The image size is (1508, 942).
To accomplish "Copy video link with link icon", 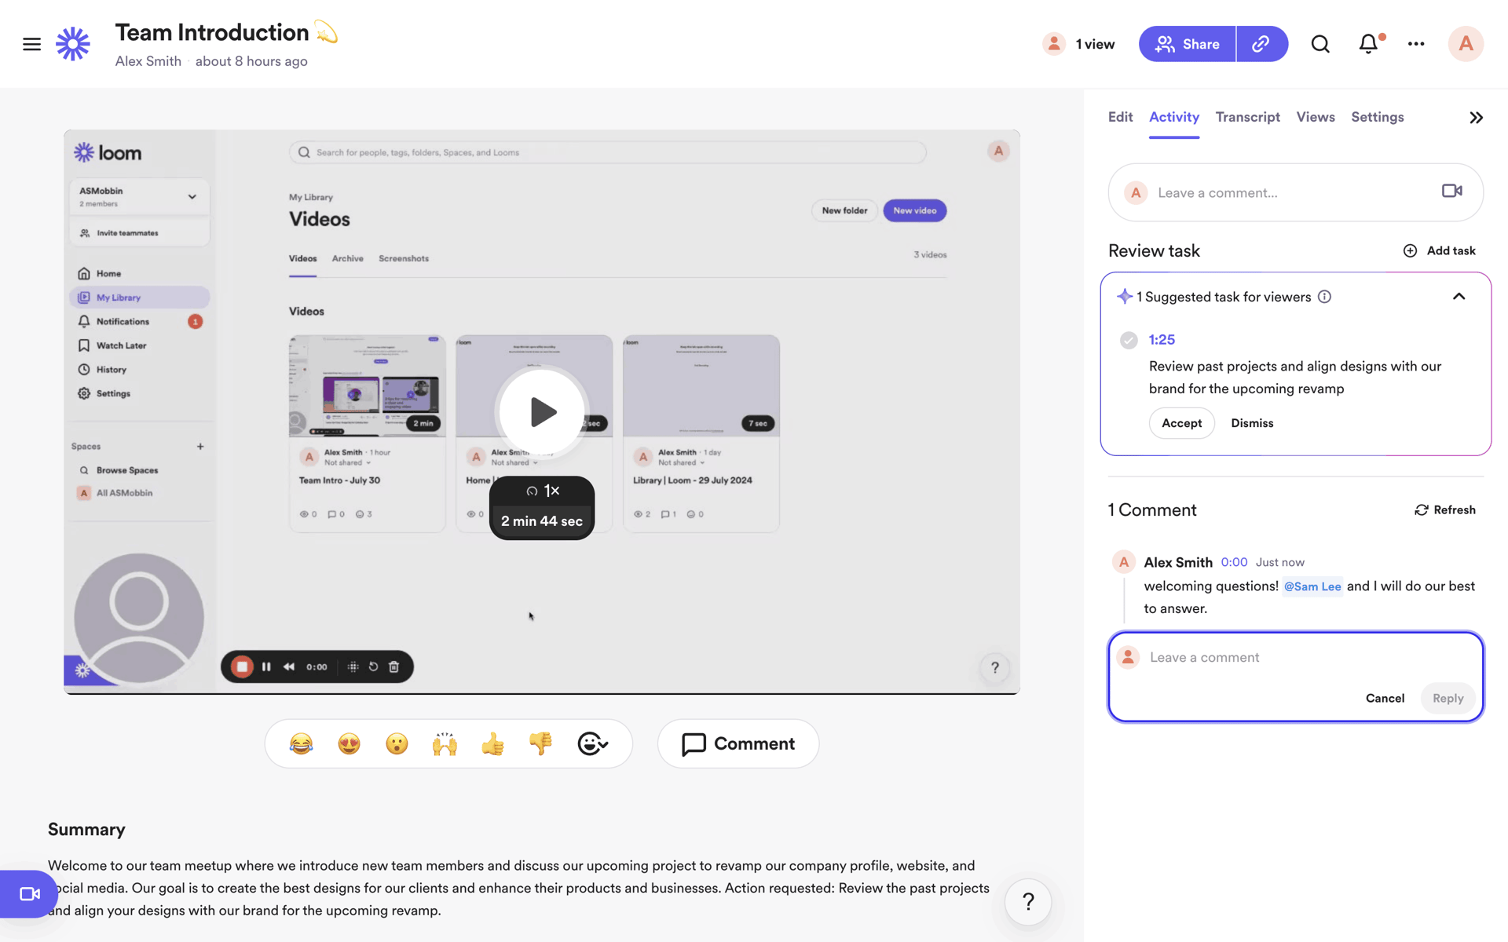I will [1261, 44].
